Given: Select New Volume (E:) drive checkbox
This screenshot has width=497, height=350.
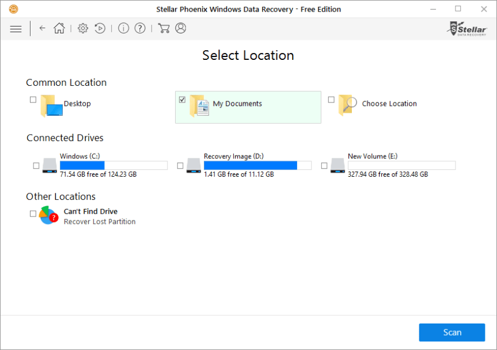Looking at the screenshot, I should [324, 166].
